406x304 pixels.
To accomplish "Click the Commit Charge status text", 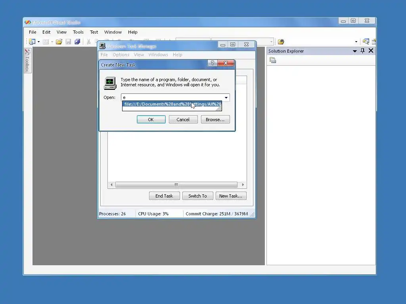I will 217,214.
